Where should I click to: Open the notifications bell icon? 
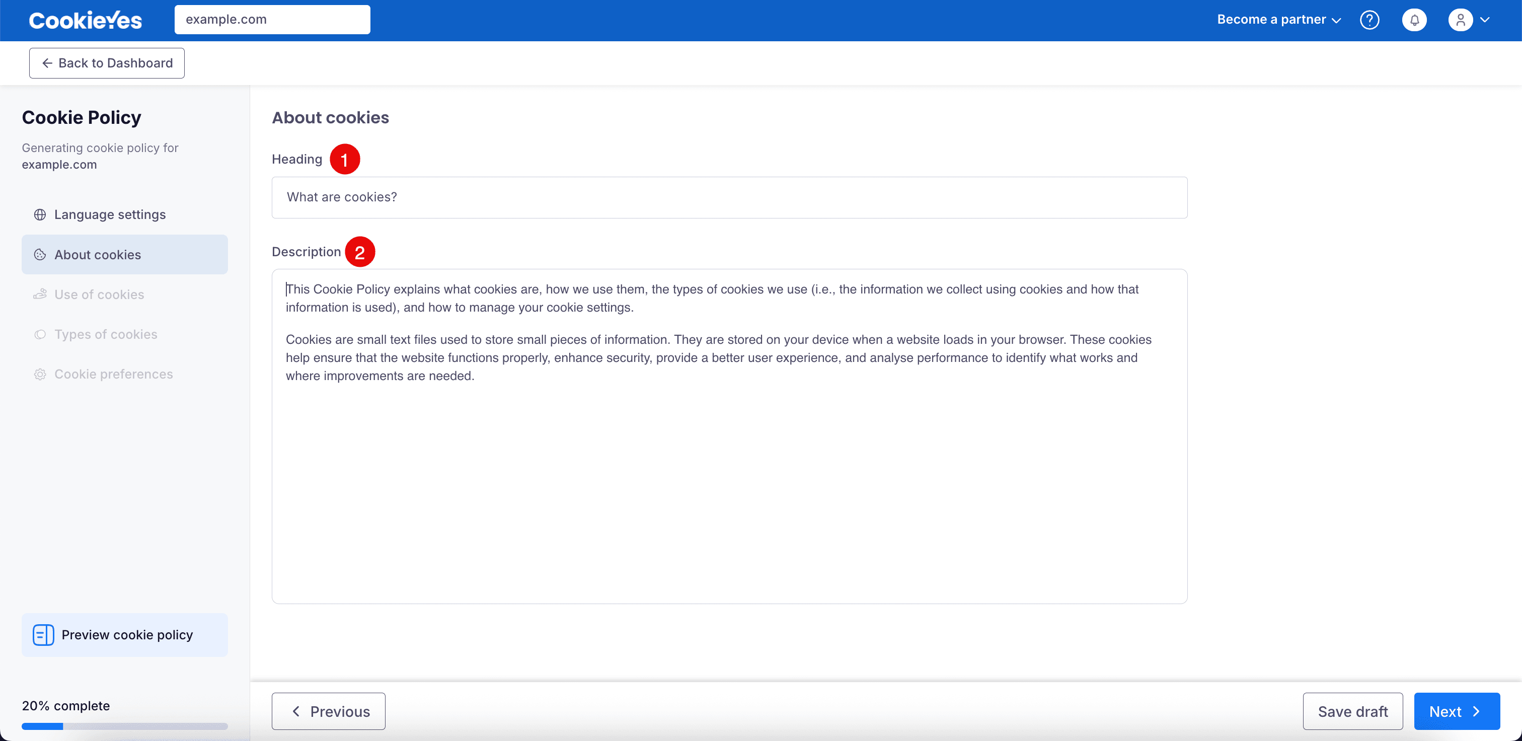[x=1414, y=20]
